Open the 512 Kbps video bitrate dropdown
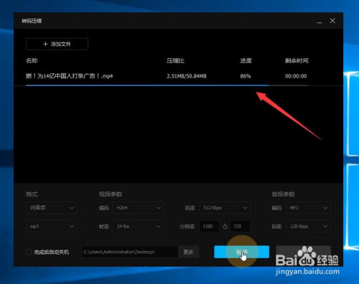This screenshot has width=359, height=284. (x=225, y=208)
